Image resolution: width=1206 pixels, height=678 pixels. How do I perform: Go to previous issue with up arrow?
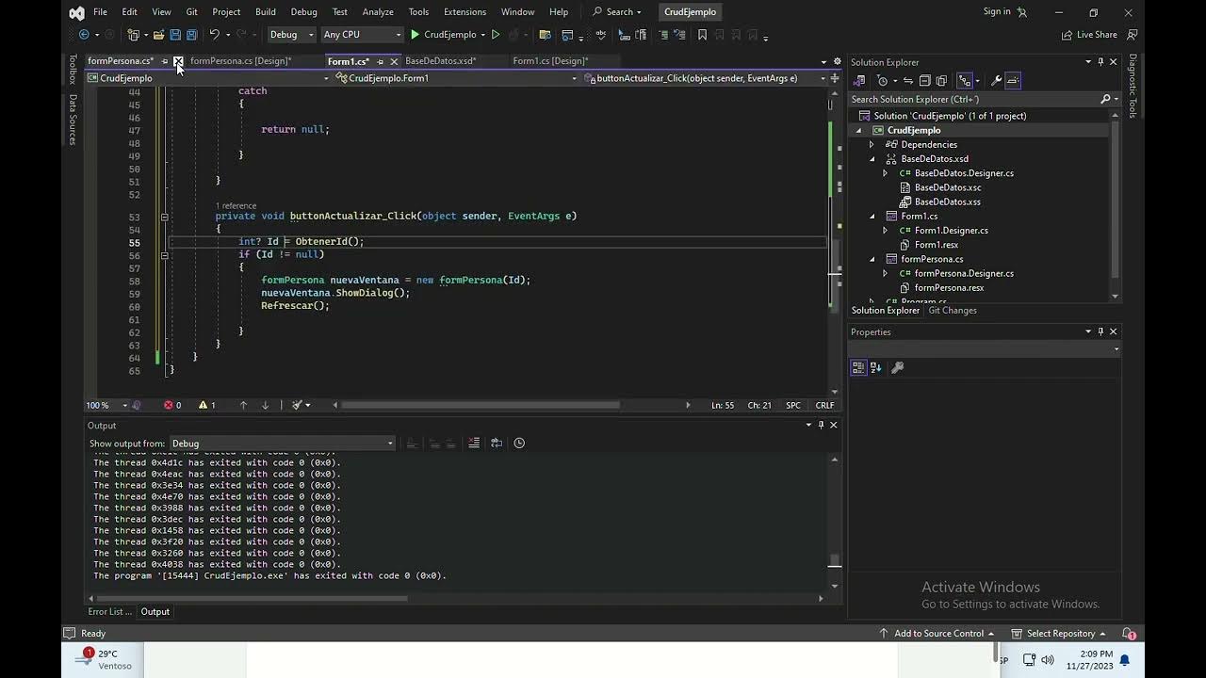pyautogui.click(x=243, y=405)
